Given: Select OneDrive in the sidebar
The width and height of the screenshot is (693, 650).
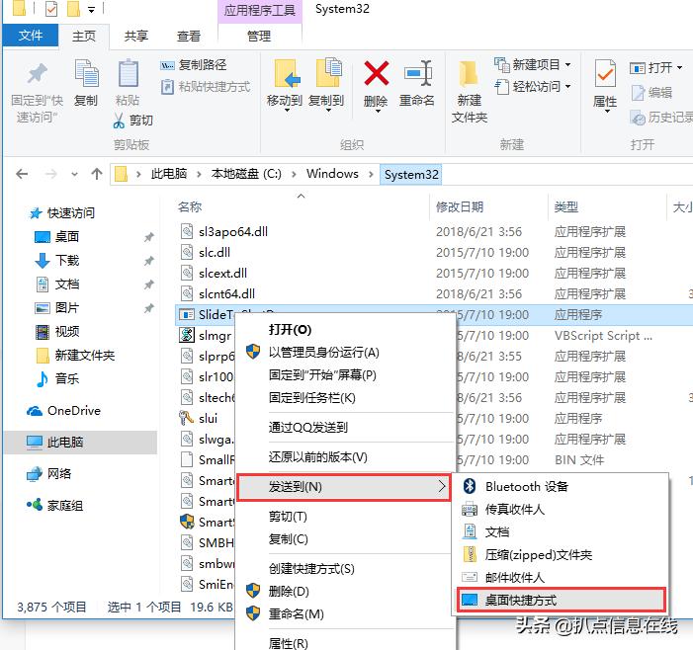Looking at the screenshot, I should pyautogui.click(x=63, y=411).
